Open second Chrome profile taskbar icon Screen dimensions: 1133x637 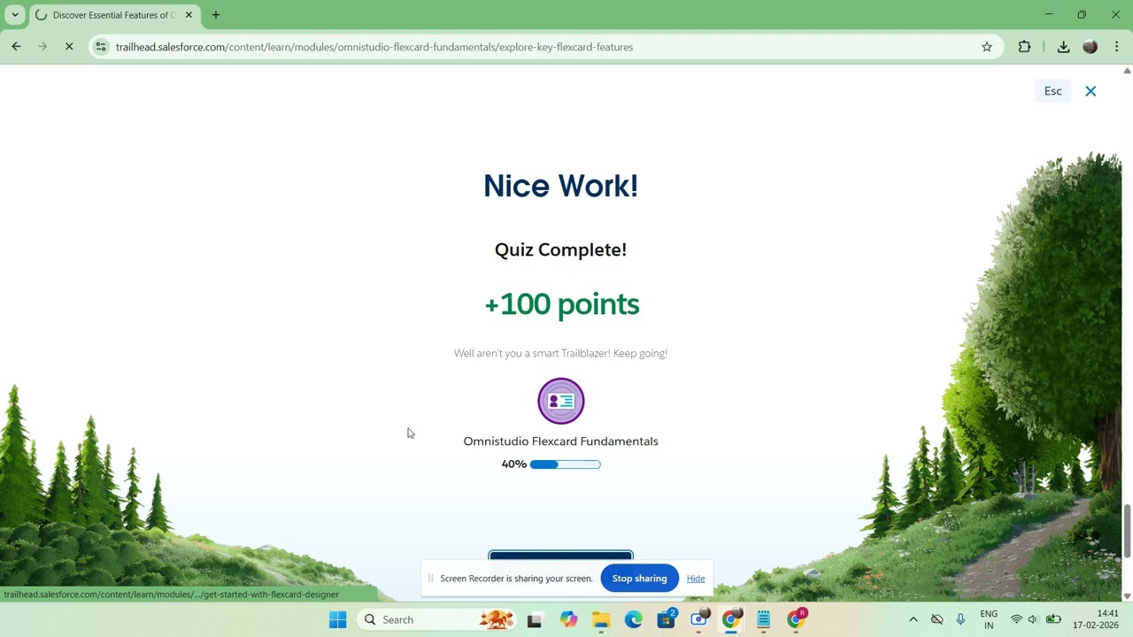797,619
